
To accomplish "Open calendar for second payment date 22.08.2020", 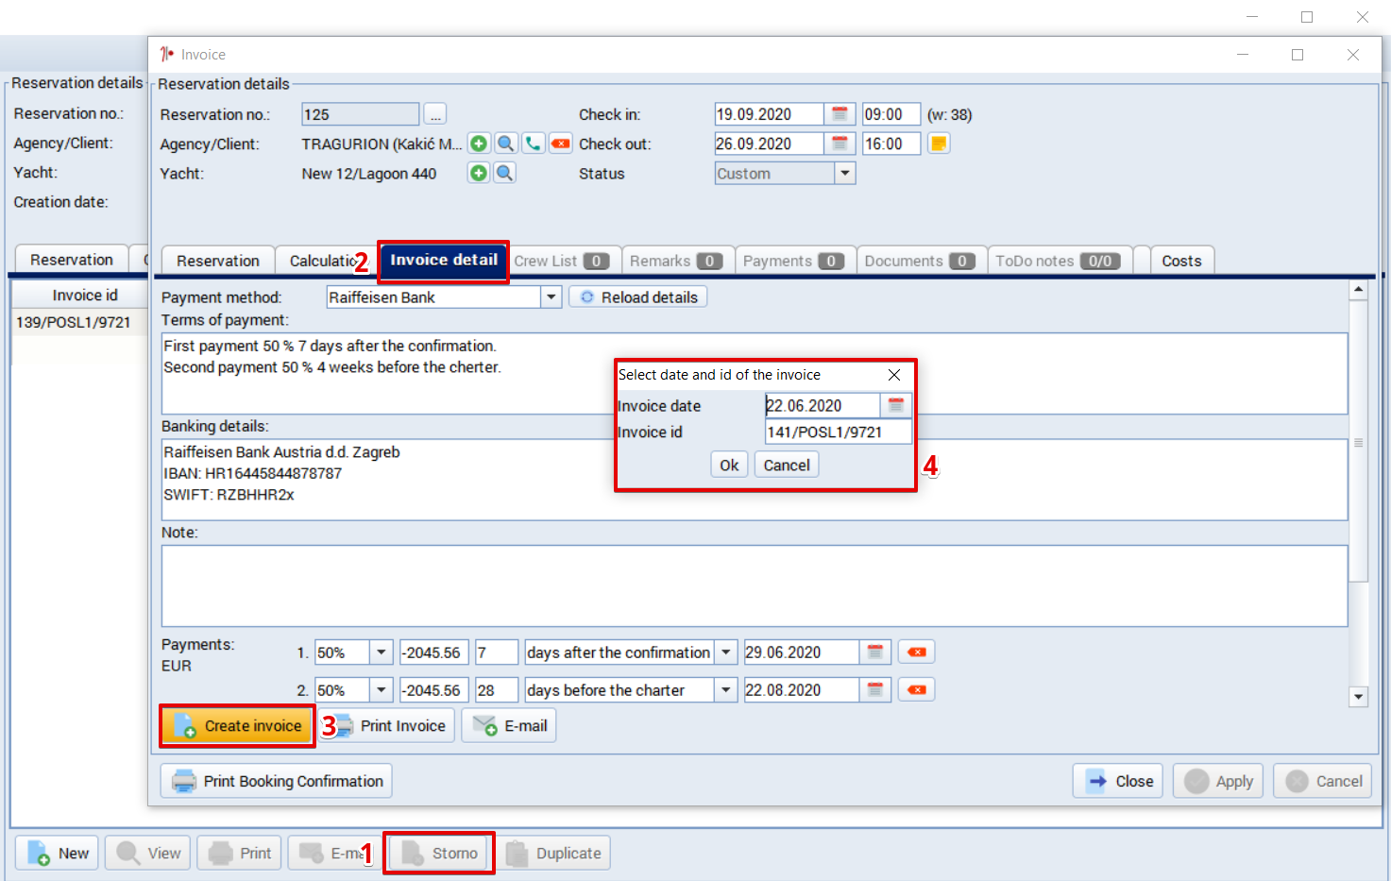I will (x=875, y=690).
